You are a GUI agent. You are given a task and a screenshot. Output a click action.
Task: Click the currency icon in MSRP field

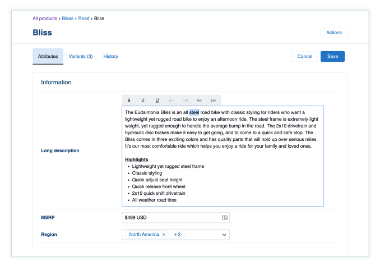pyautogui.click(x=224, y=217)
